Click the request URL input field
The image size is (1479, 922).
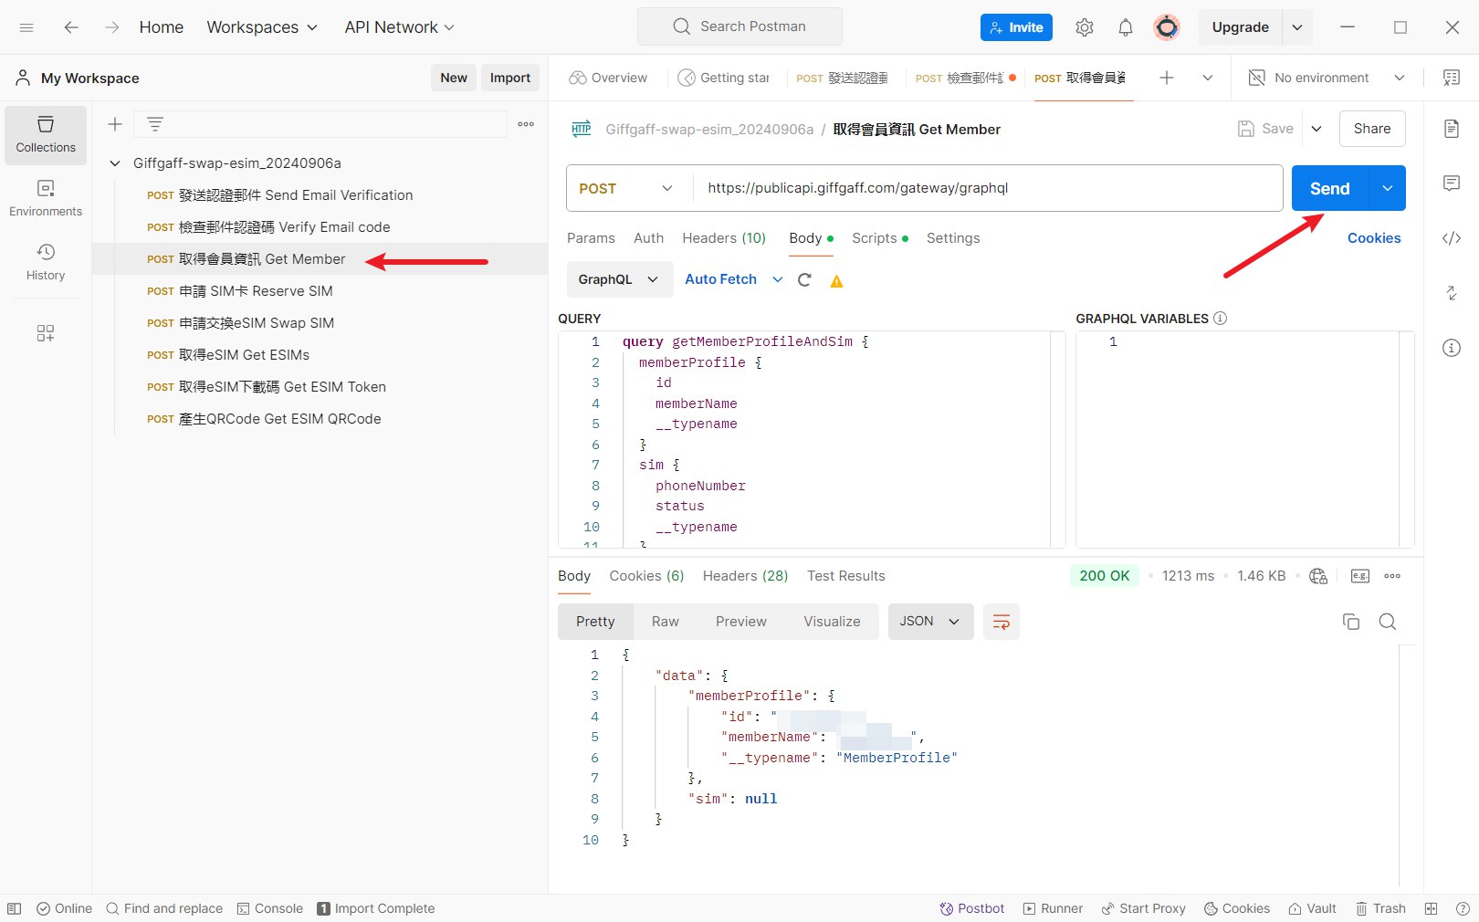986,188
